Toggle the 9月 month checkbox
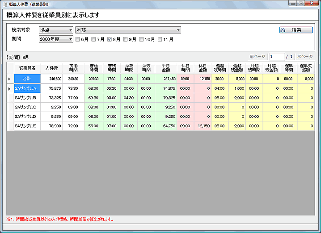The width and height of the screenshot is (321, 233). point(126,39)
